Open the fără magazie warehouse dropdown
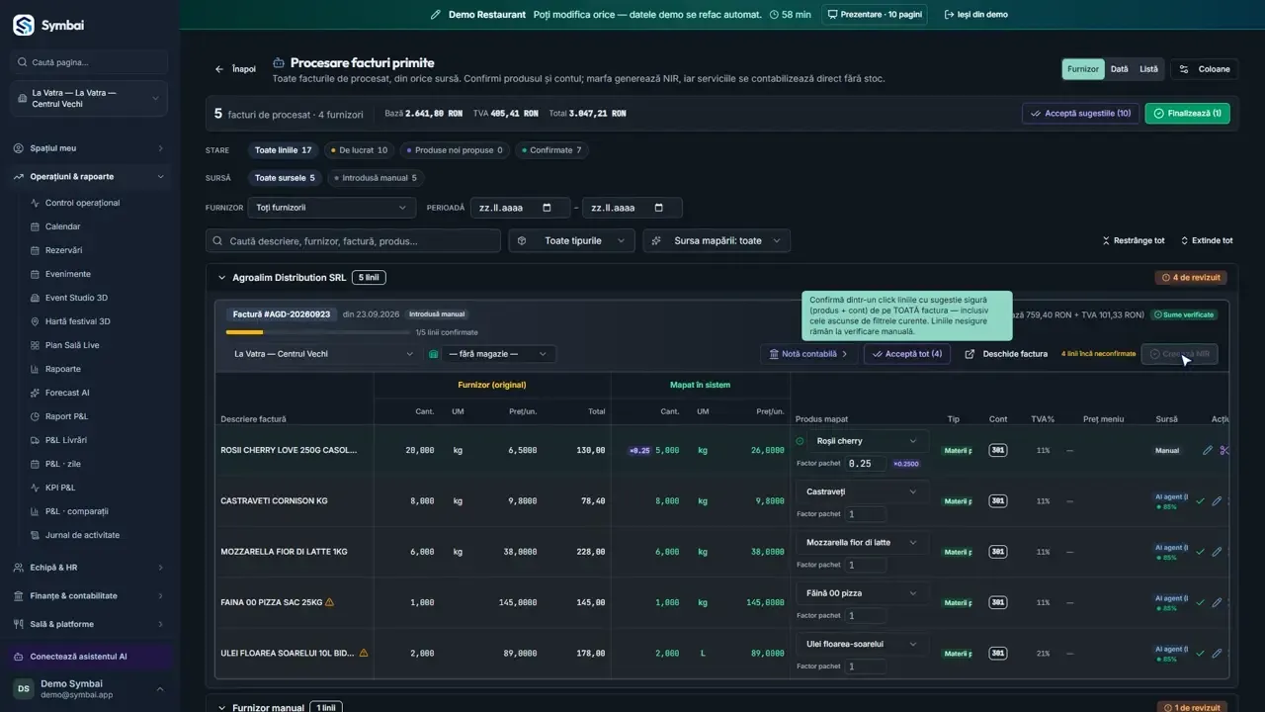This screenshot has width=1265, height=712. coord(498,354)
